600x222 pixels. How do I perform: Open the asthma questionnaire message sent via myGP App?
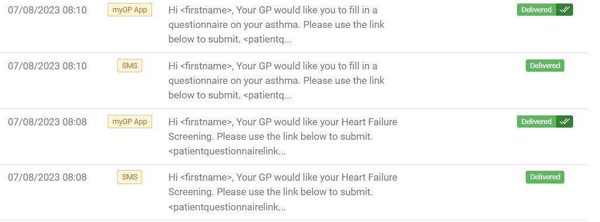click(x=276, y=25)
